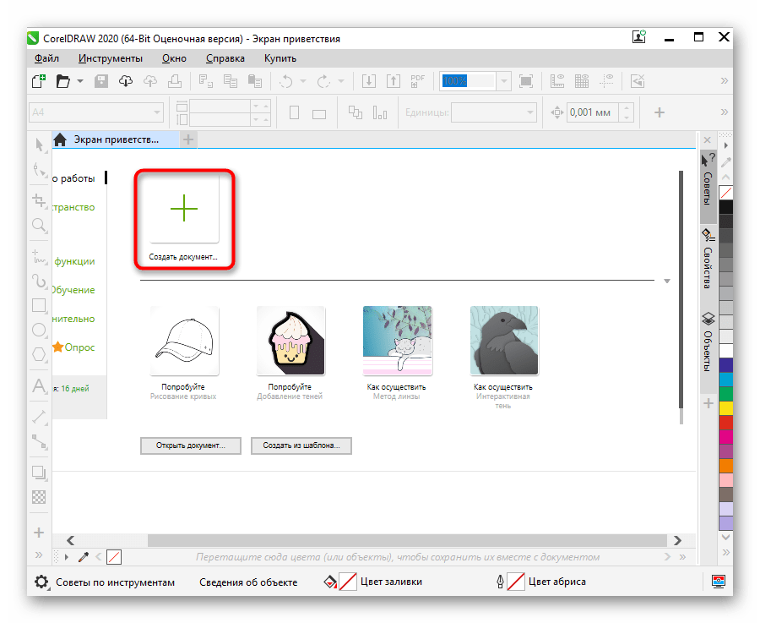Open the zoom level dropdown
The height and width of the screenshot is (623, 760).
point(504,81)
